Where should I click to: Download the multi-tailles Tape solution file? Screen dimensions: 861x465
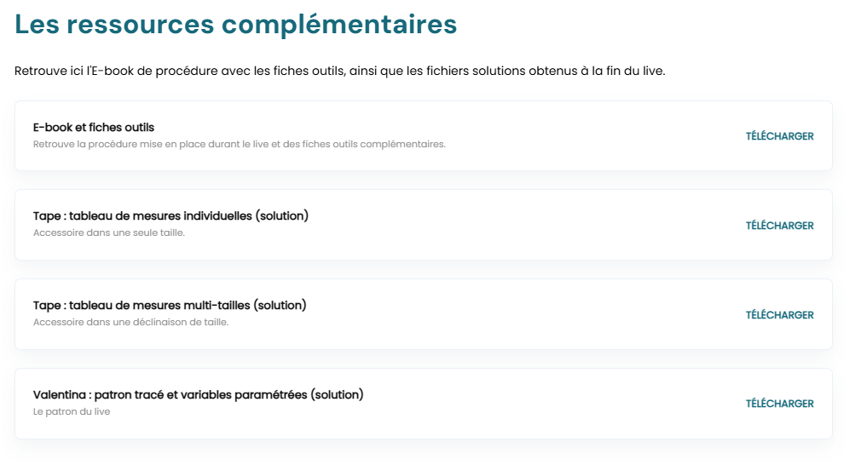[779, 315]
